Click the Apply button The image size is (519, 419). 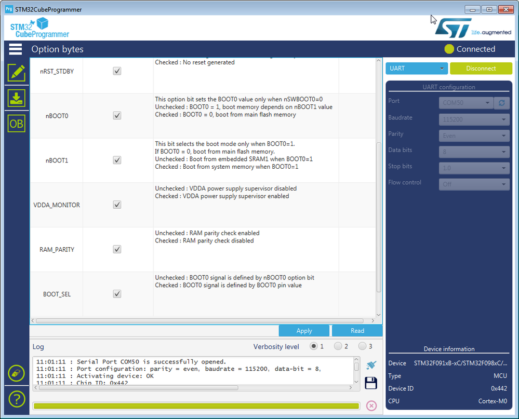pyautogui.click(x=304, y=331)
